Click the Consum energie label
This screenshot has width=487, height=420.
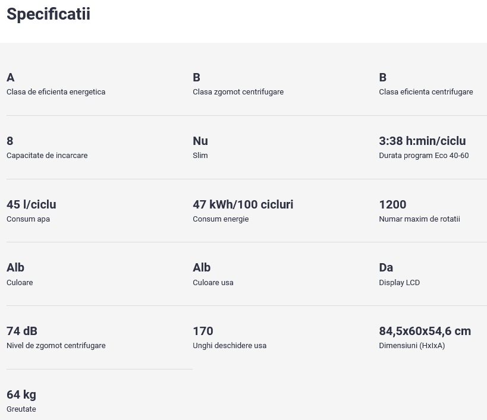[x=221, y=219]
